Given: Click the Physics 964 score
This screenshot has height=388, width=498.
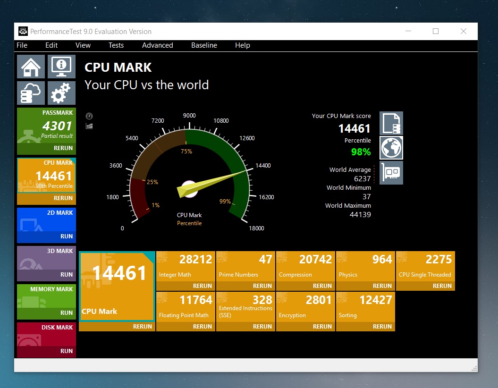Looking at the screenshot, I should pyautogui.click(x=382, y=260).
